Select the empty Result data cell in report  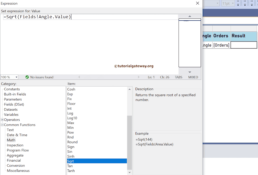(244, 45)
